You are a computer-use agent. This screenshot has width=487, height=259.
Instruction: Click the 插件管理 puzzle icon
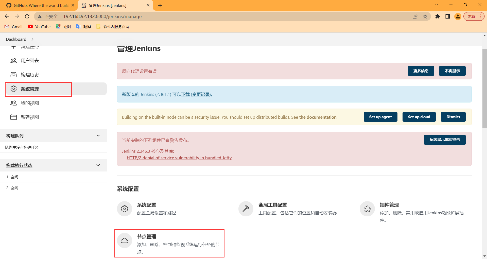(367, 209)
